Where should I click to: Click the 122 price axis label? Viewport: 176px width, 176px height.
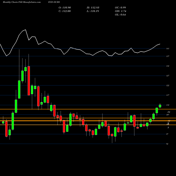(168, 86)
